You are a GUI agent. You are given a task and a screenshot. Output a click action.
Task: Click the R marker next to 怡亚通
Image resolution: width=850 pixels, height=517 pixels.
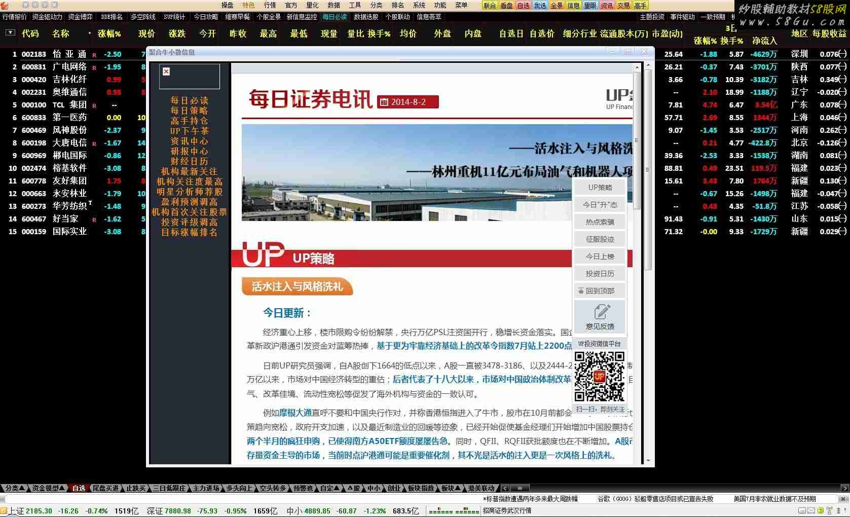(x=94, y=55)
